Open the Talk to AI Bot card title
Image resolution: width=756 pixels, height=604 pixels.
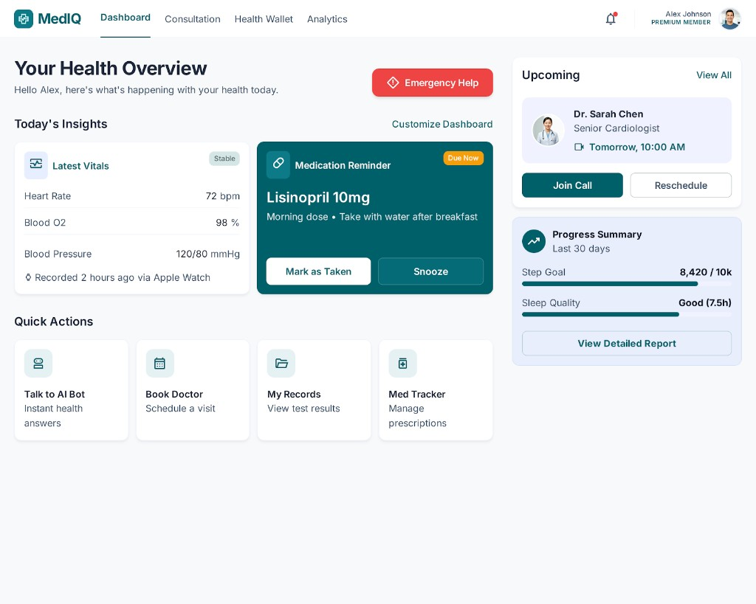[55, 394]
